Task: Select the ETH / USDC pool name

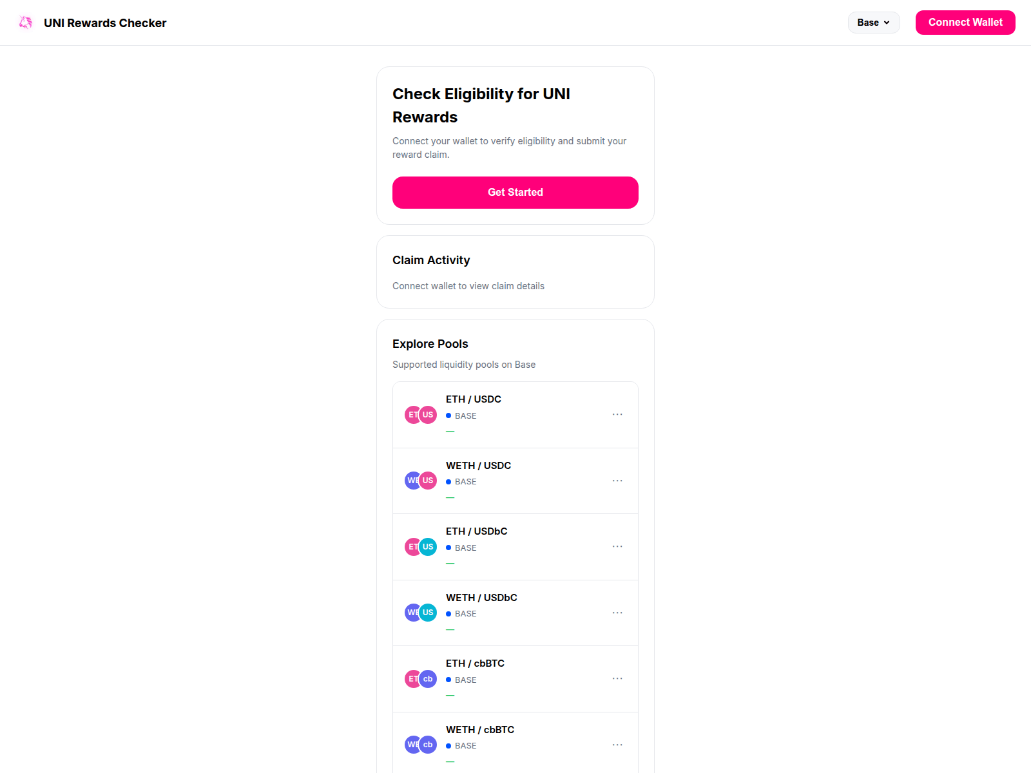Action: click(473, 399)
